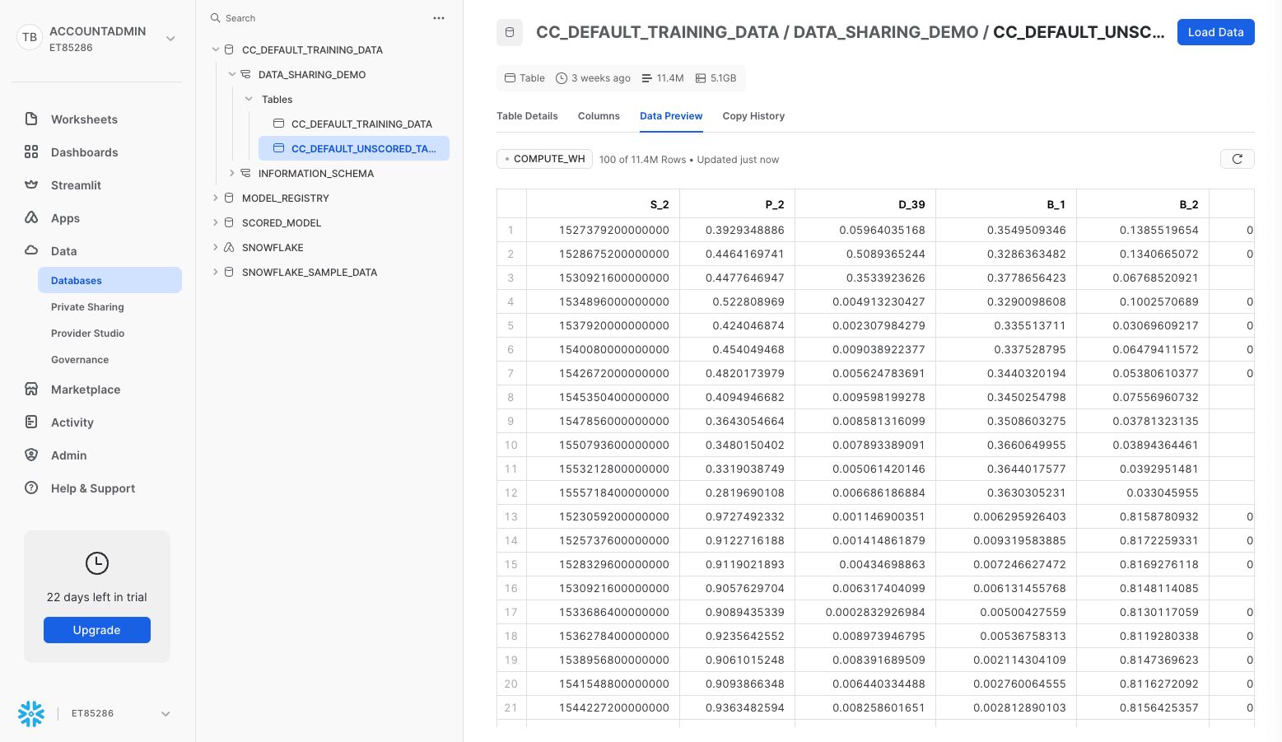Click the refresh data preview icon
This screenshot has height=742, width=1282.
click(x=1237, y=159)
